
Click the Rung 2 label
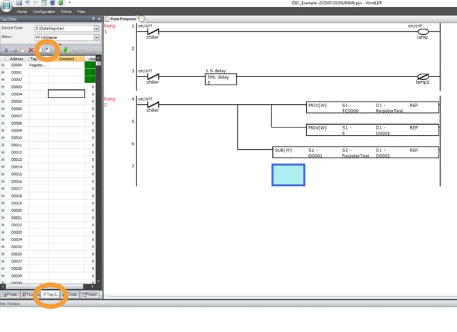pos(110,102)
